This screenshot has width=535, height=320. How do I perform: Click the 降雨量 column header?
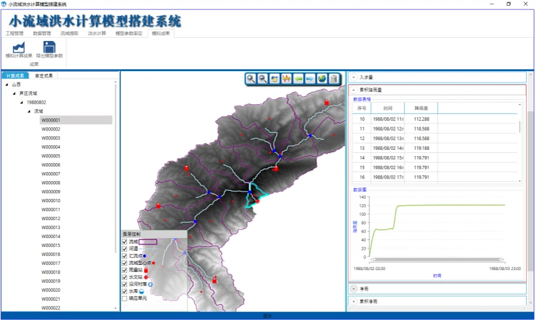pyautogui.click(x=421, y=108)
